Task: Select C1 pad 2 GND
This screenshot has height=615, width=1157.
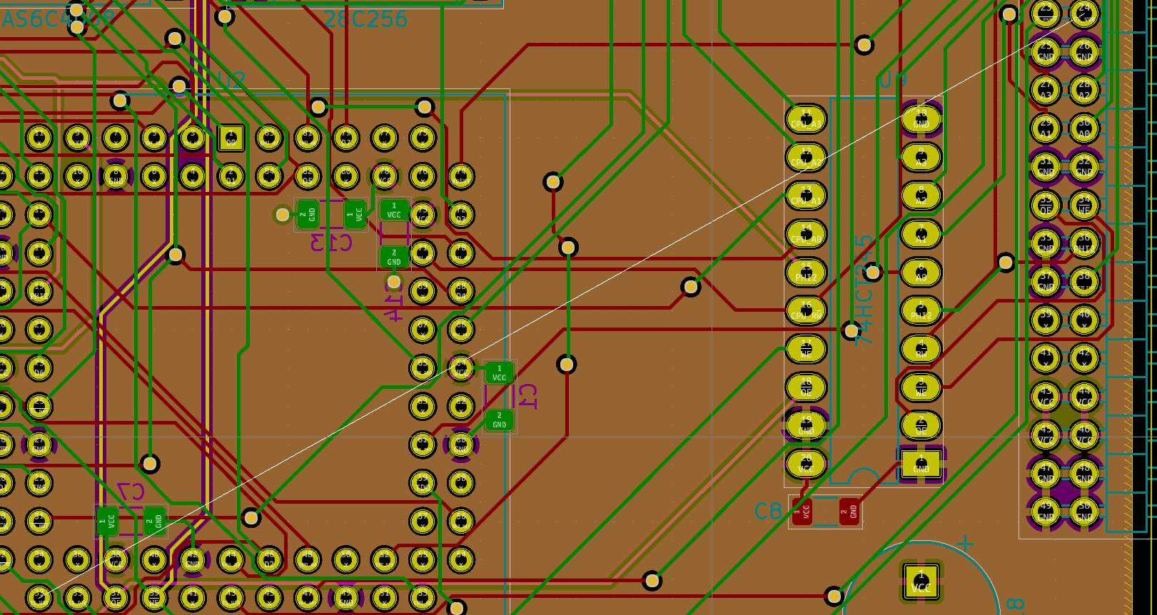Action: 499,420
